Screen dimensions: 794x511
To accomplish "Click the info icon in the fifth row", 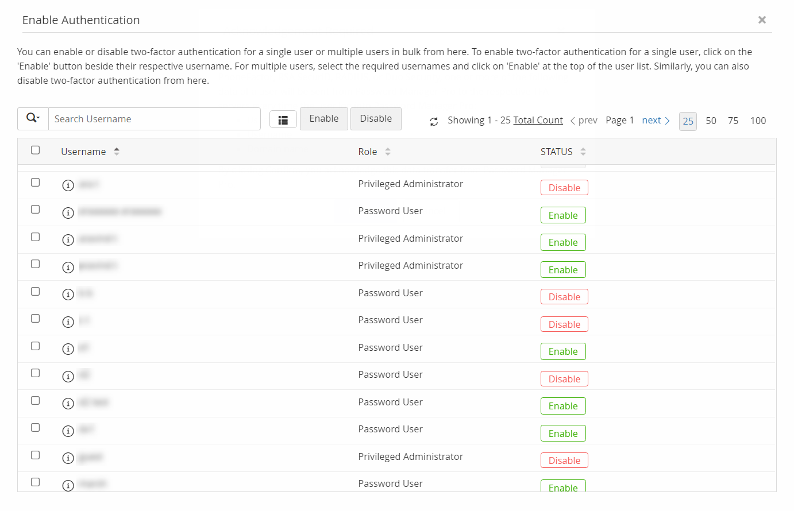I will click(68, 294).
